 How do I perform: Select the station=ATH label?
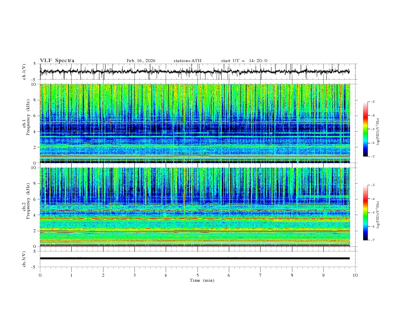[187, 61]
